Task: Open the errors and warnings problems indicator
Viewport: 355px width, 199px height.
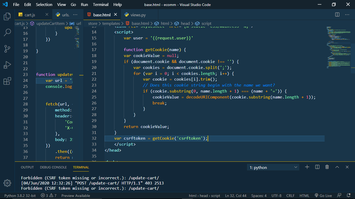Action: coord(49,196)
